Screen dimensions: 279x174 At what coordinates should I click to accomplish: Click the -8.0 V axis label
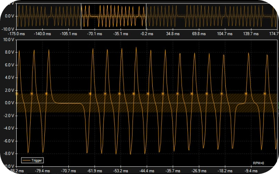9,154
